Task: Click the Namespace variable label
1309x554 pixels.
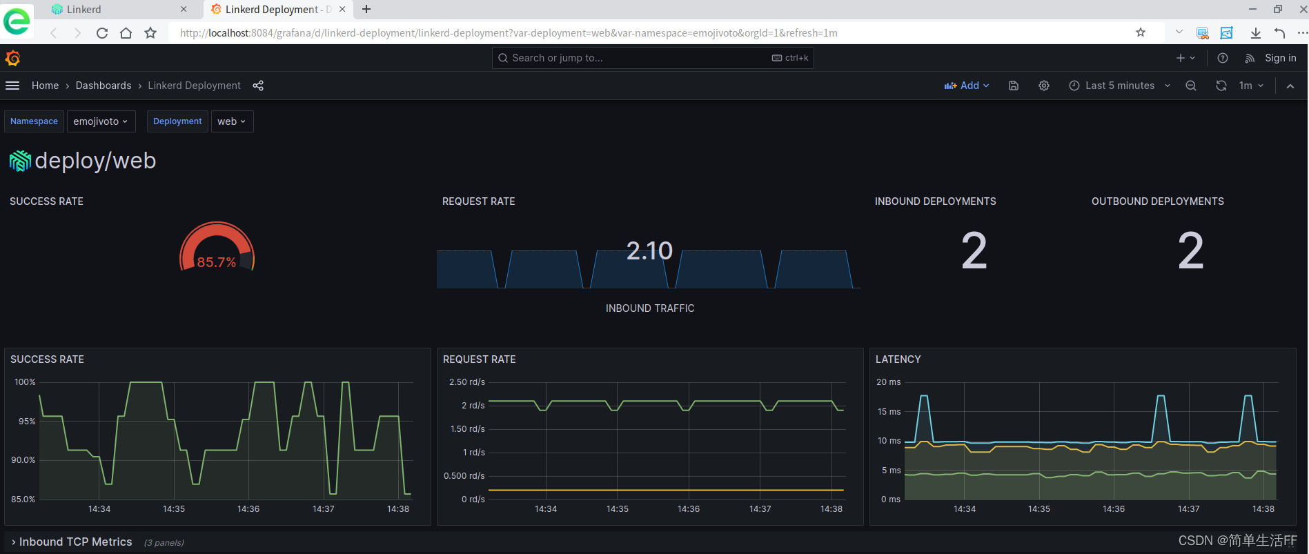Action: pos(35,121)
